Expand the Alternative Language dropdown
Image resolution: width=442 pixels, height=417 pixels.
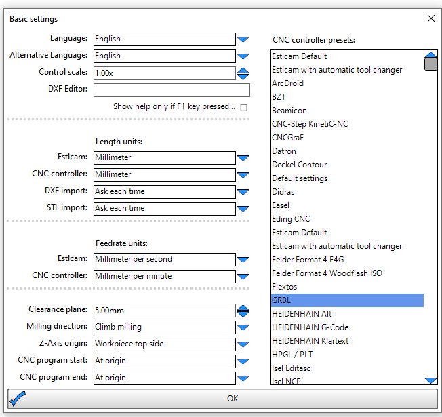tap(243, 56)
